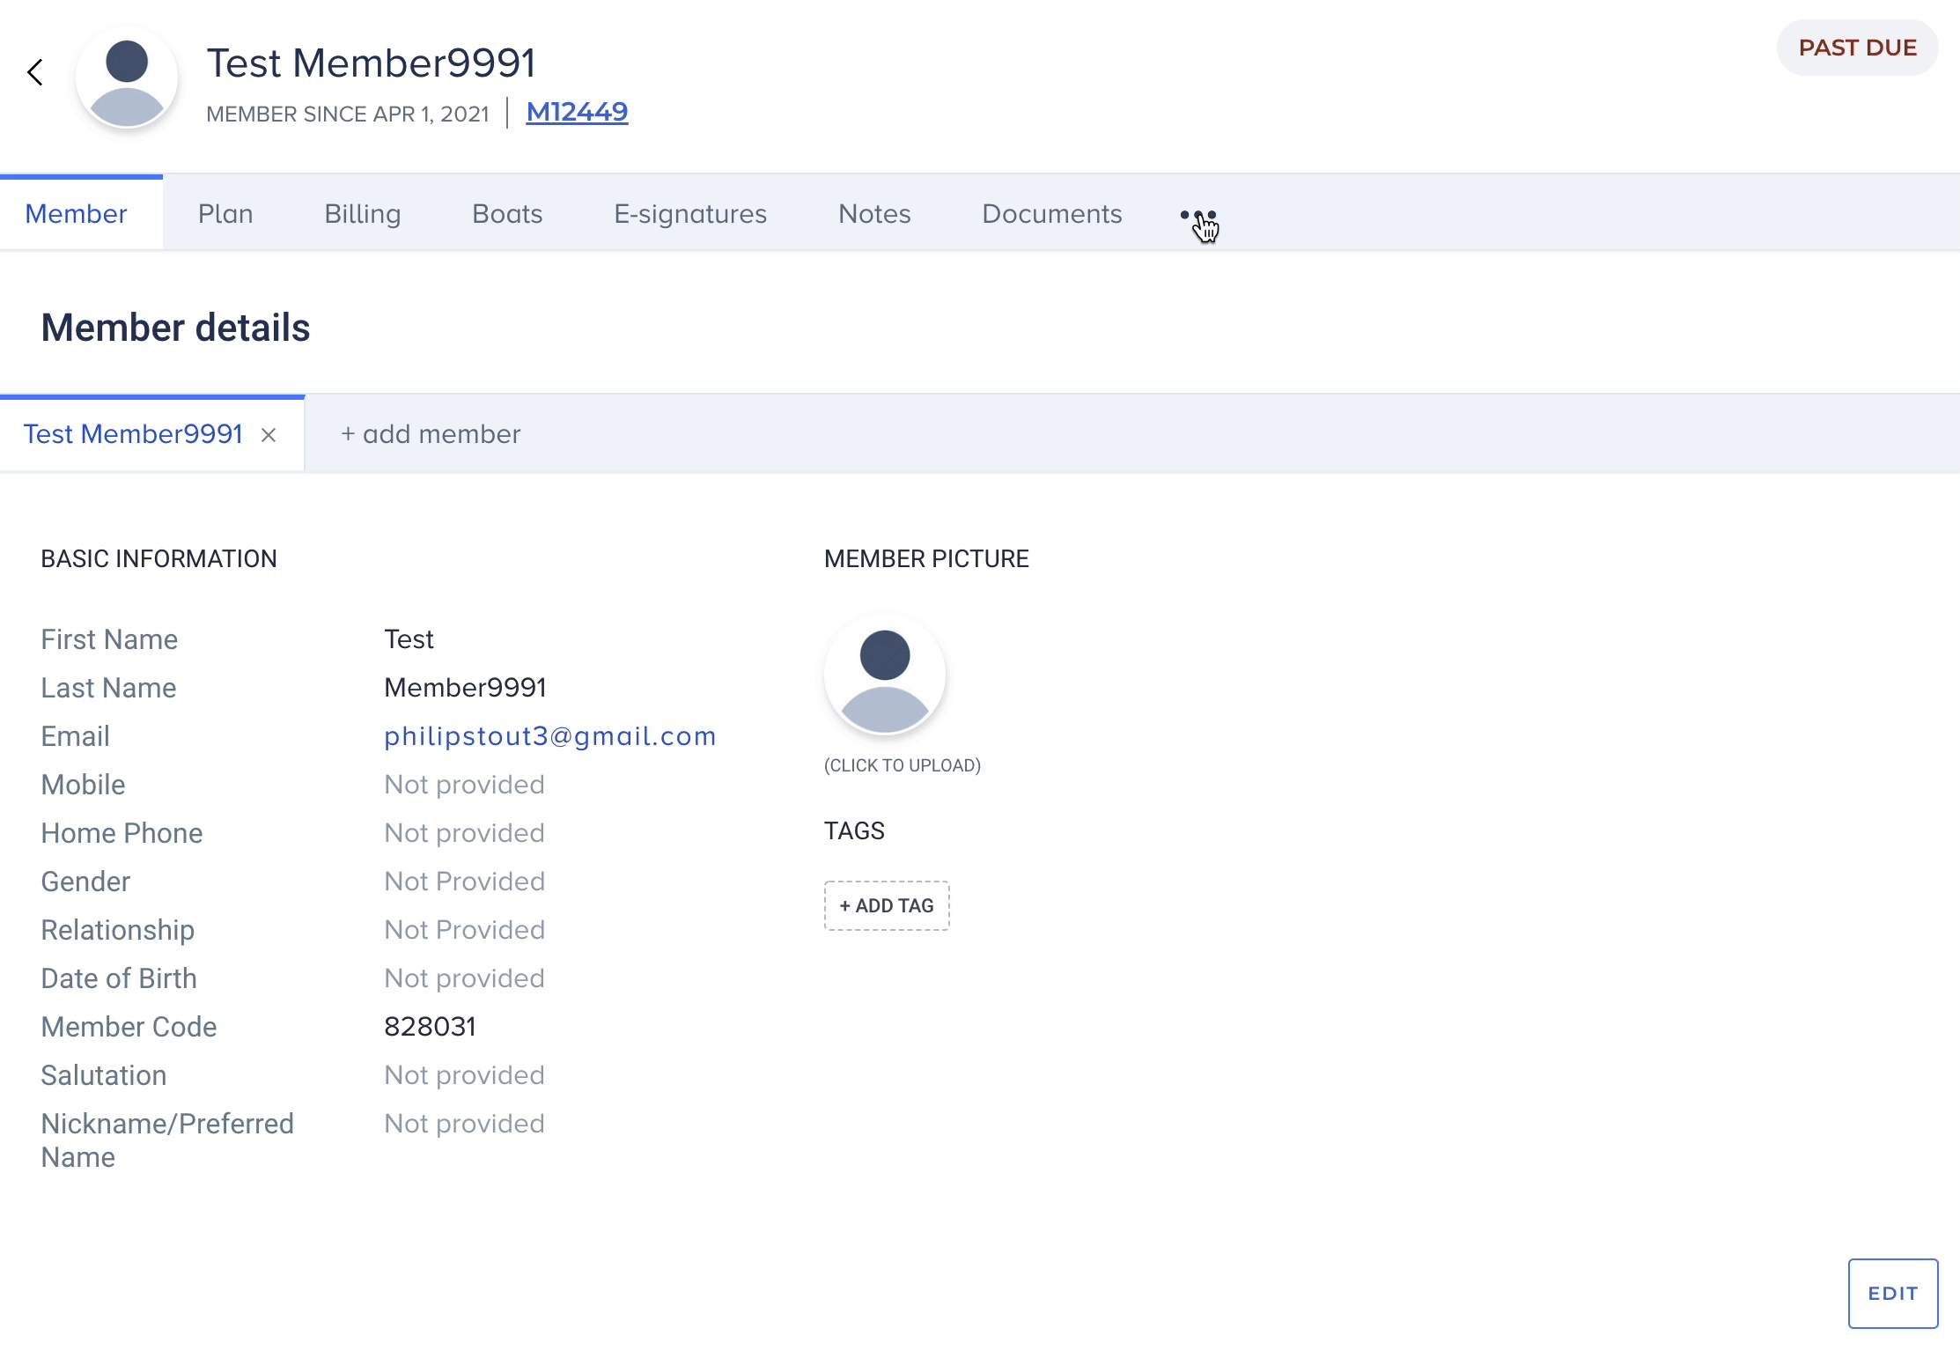Screen dimensions: 1960x1365
Task: Click the header profile avatar
Action: [x=127, y=77]
